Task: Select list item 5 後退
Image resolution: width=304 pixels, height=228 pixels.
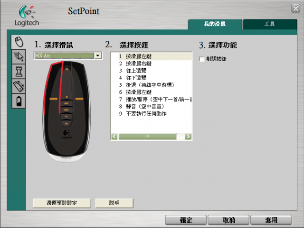Action: coord(155,85)
